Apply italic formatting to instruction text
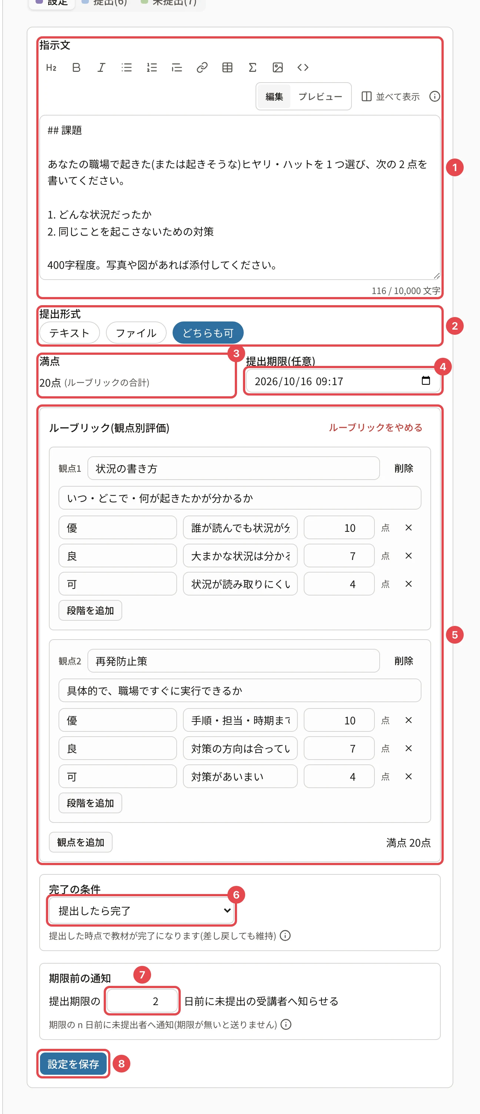 101,67
